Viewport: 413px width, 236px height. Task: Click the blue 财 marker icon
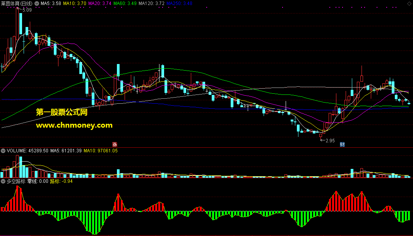342,144
